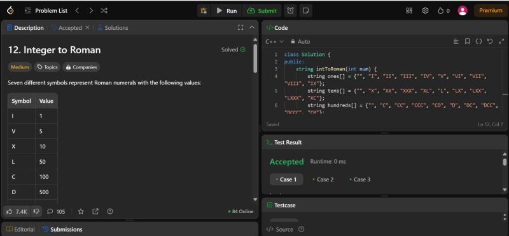Screen dimensions: 509x236
Task: Open the notes sticky icon
Action: pyautogui.click(x=305, y=11)
